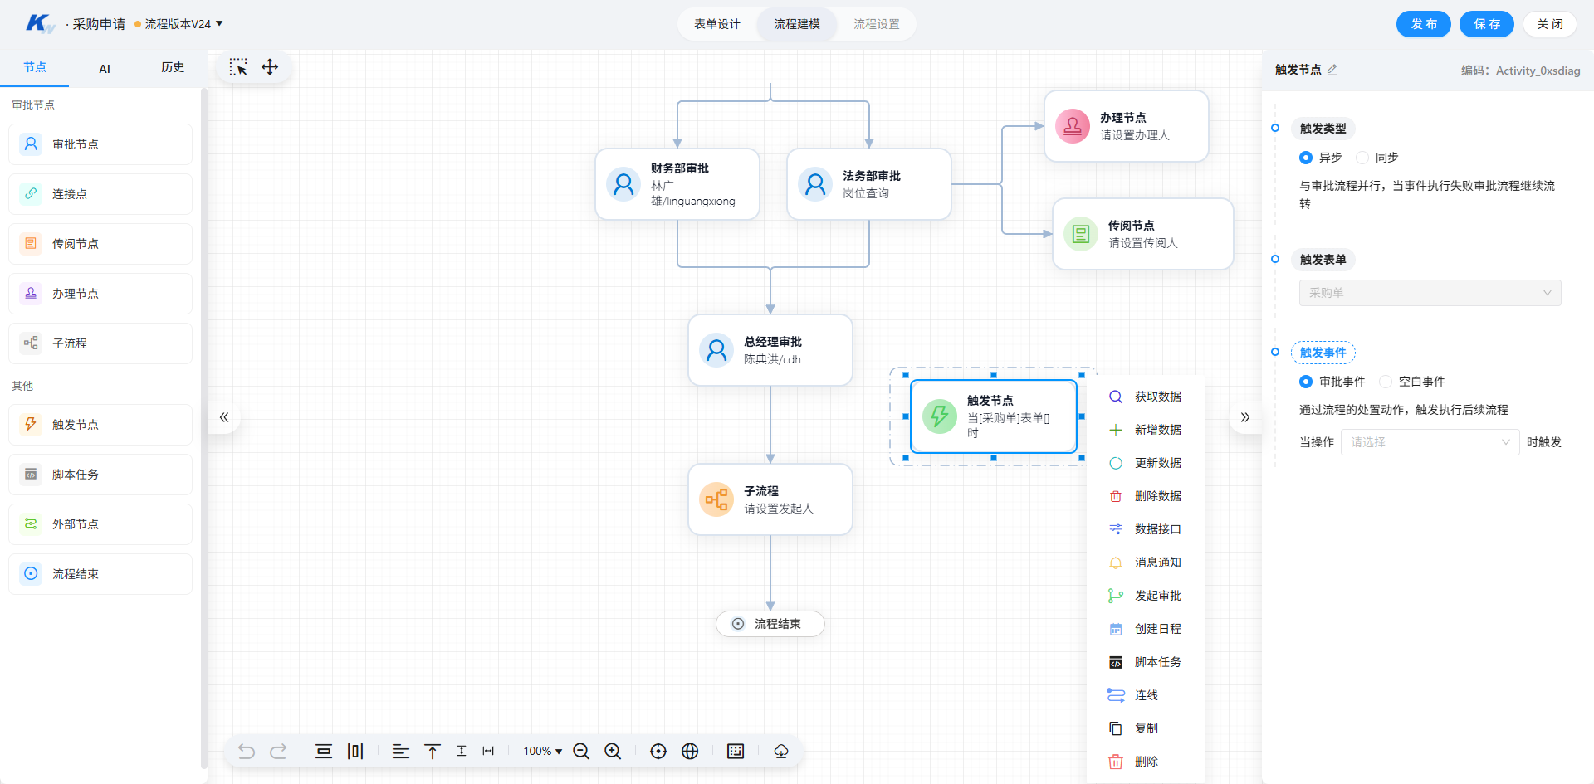Select the marquee selection tool
1594x784 pixels.
238,67
